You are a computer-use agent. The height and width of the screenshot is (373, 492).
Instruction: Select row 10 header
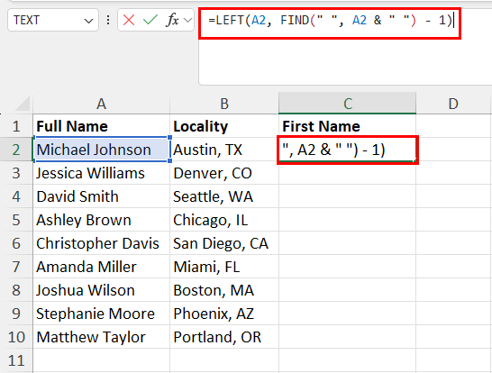point(16,337)
